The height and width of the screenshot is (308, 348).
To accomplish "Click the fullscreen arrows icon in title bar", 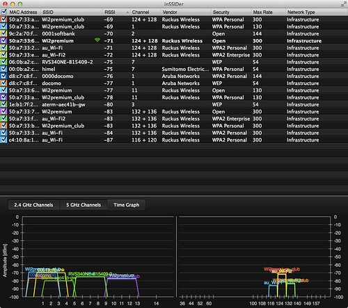I will coord(343,4).
